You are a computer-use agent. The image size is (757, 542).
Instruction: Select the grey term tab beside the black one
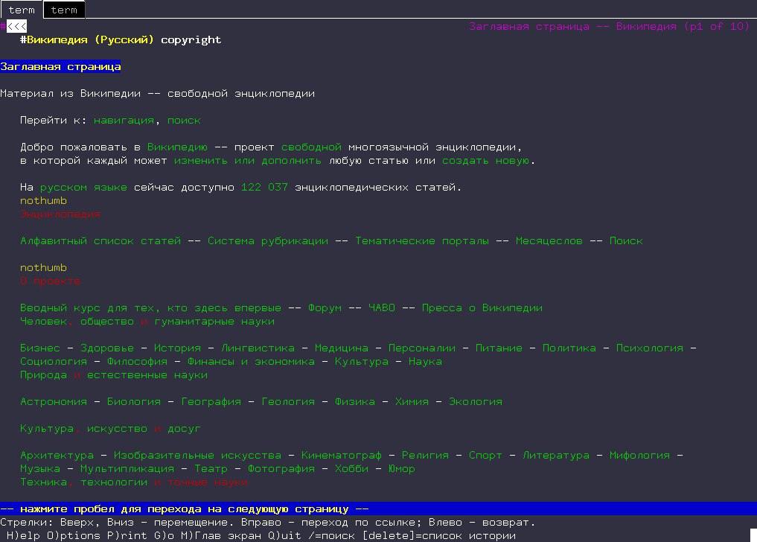pyautogui.click(x=22, y=10)
